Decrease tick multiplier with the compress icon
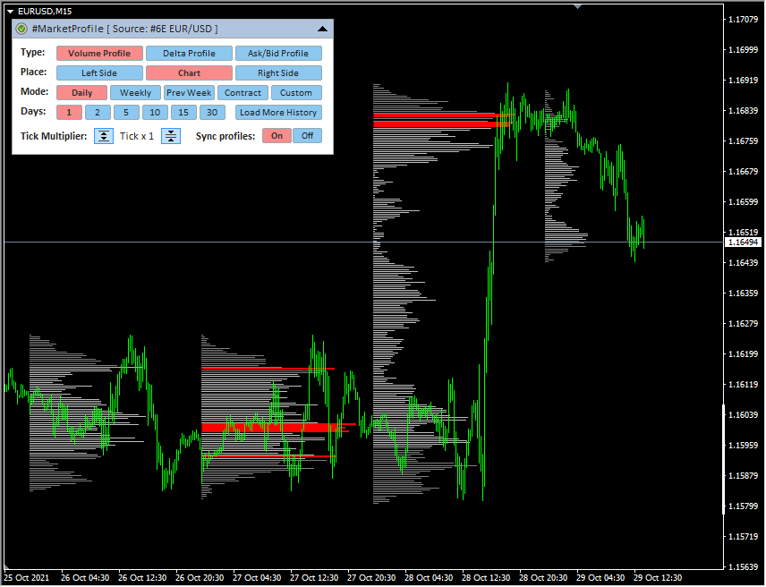 (x=172, y=136)
